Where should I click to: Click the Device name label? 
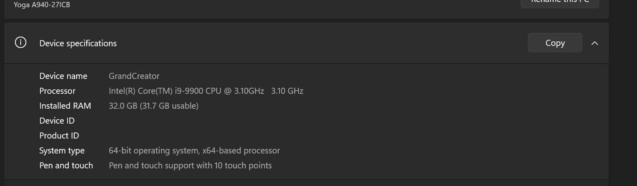[63, 76]
